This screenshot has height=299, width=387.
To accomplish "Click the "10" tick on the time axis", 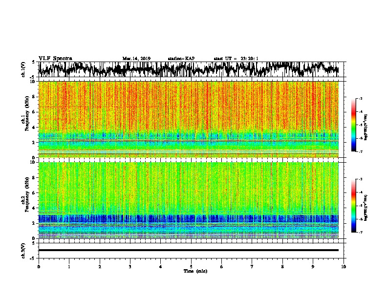I will (x=344, y=267).
